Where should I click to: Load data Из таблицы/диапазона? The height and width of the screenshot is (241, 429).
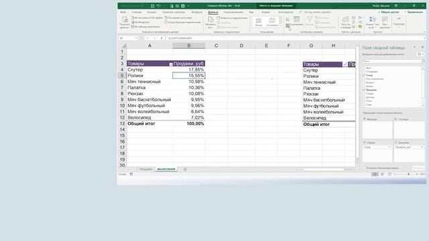(x=145, y=27)
